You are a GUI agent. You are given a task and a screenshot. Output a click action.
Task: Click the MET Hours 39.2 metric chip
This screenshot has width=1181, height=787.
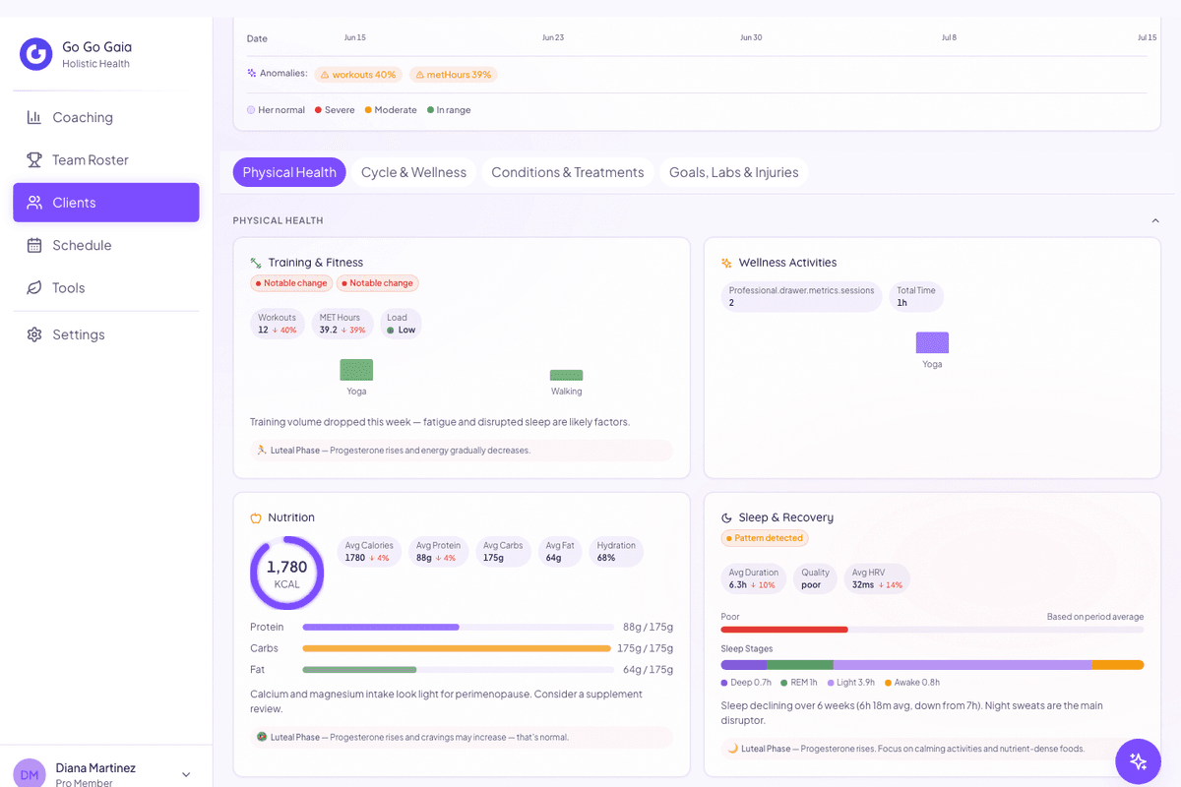click(x=342, y=324)
